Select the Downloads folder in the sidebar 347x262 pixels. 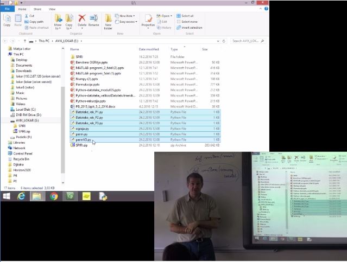pos(23,71)
